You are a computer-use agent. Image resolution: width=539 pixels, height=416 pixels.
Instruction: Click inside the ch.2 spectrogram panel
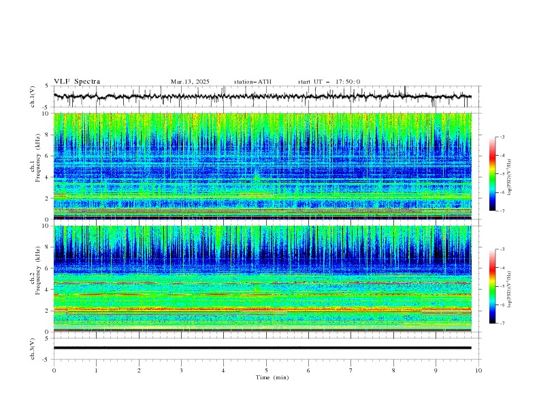pos(262,279)
